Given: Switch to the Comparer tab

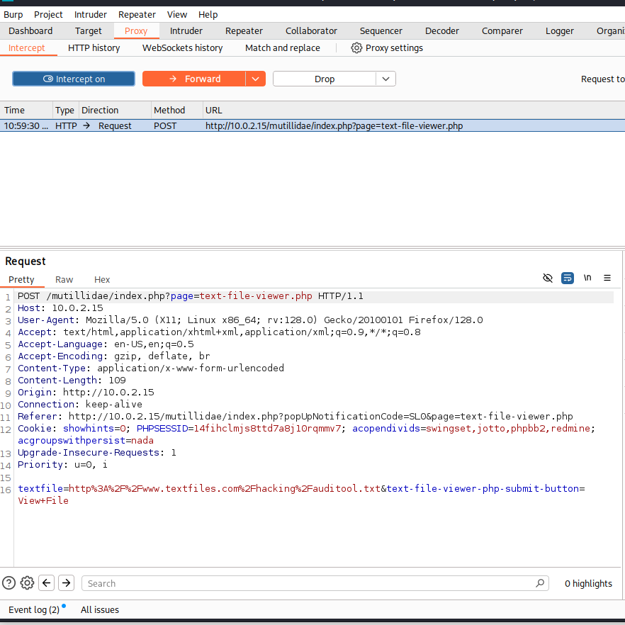Looking at the screenshot, I should pos(502,31).
